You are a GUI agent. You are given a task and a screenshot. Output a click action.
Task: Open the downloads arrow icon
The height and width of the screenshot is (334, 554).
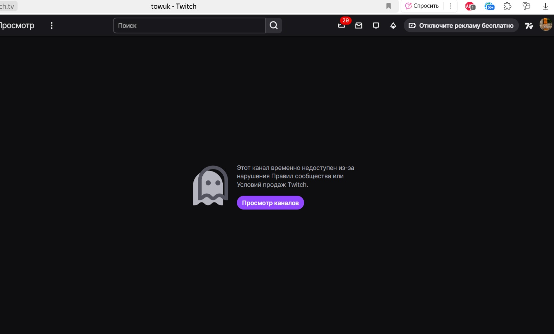point(545,6)
